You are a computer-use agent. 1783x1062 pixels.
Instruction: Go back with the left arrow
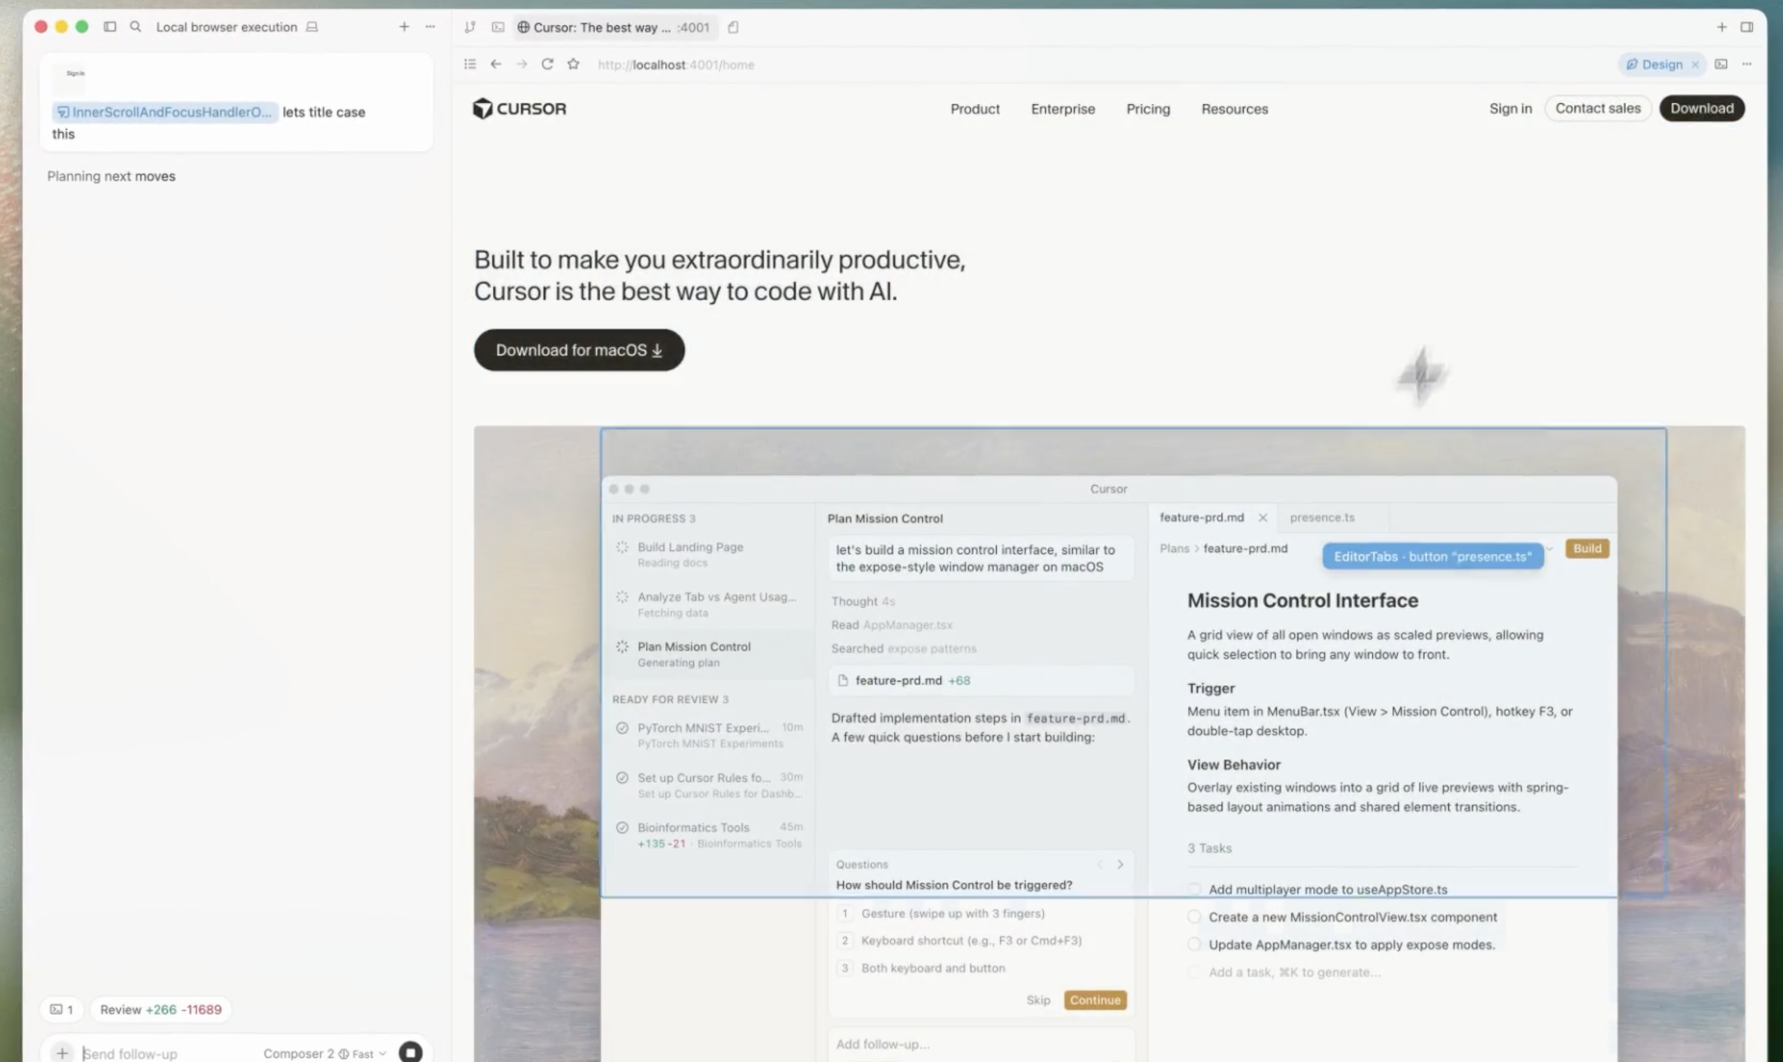pyautogui.click(x=496, y=65)
